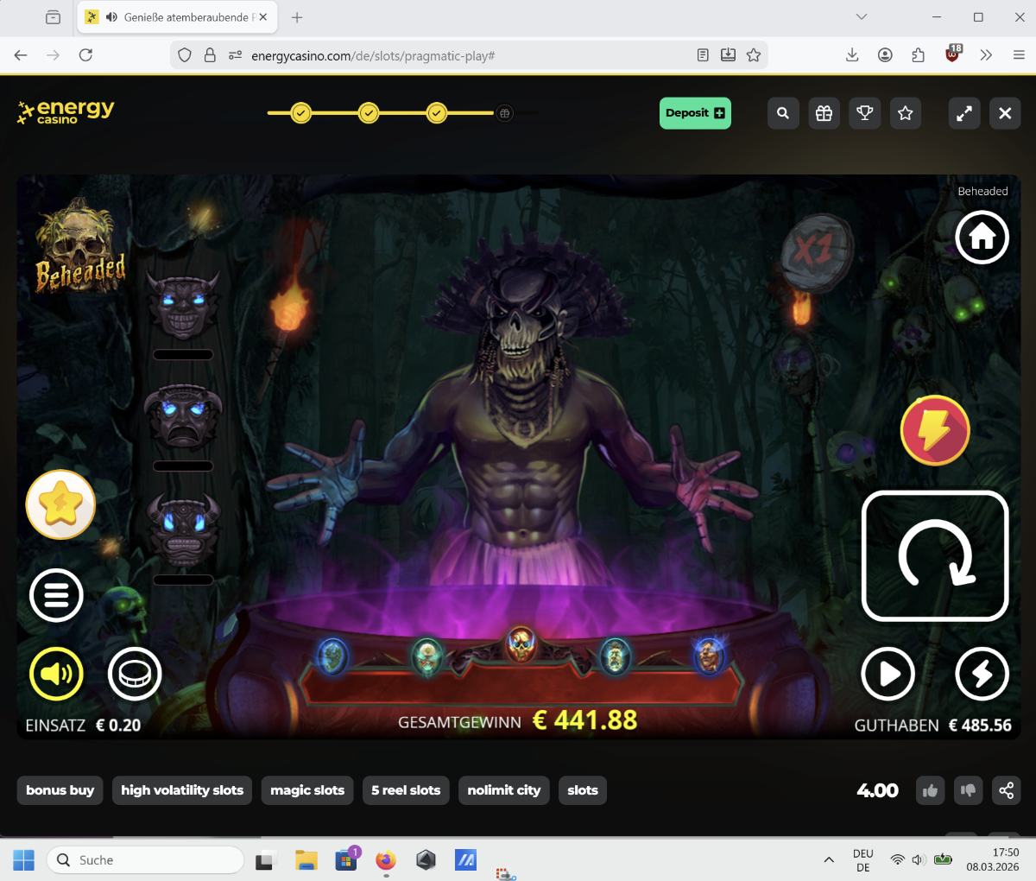Open the casino search

coord(783,113)
